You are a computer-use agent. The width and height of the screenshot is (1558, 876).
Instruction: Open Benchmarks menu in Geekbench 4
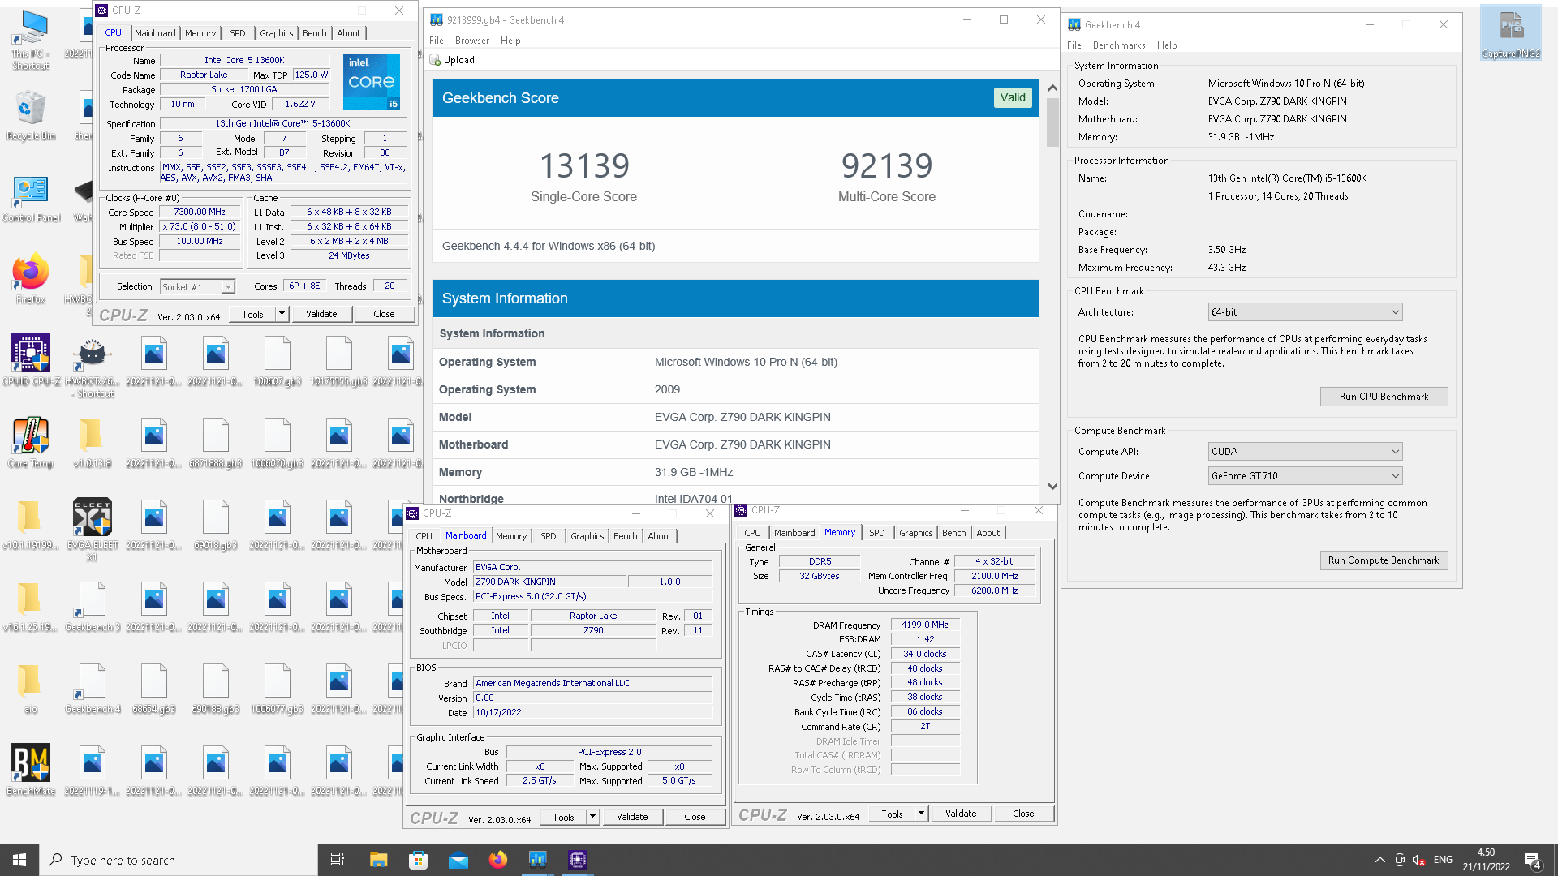click(1118, 45)
